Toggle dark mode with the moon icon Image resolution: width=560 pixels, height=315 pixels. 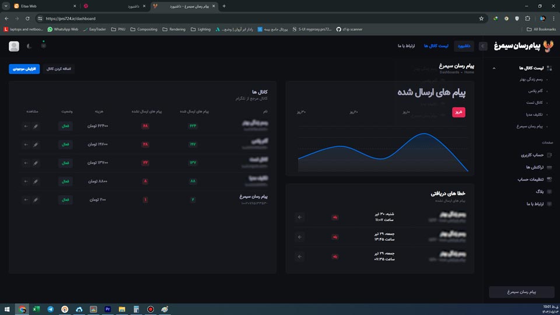pos(29,46)
